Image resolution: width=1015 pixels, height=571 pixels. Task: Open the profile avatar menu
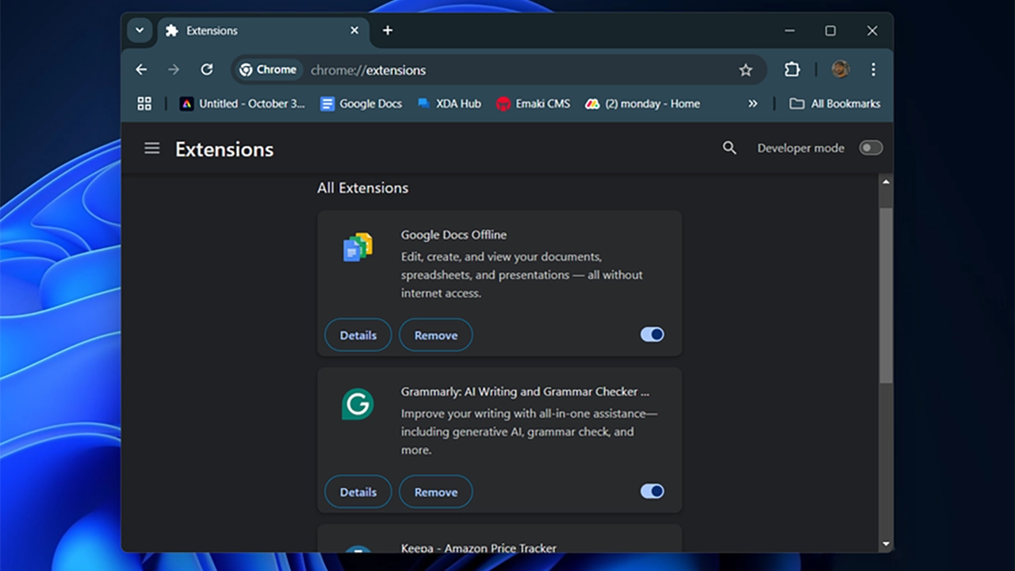tap(841, 70)
